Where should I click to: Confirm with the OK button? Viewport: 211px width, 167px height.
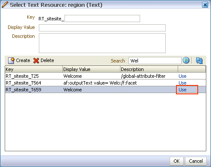click(176, 161)
